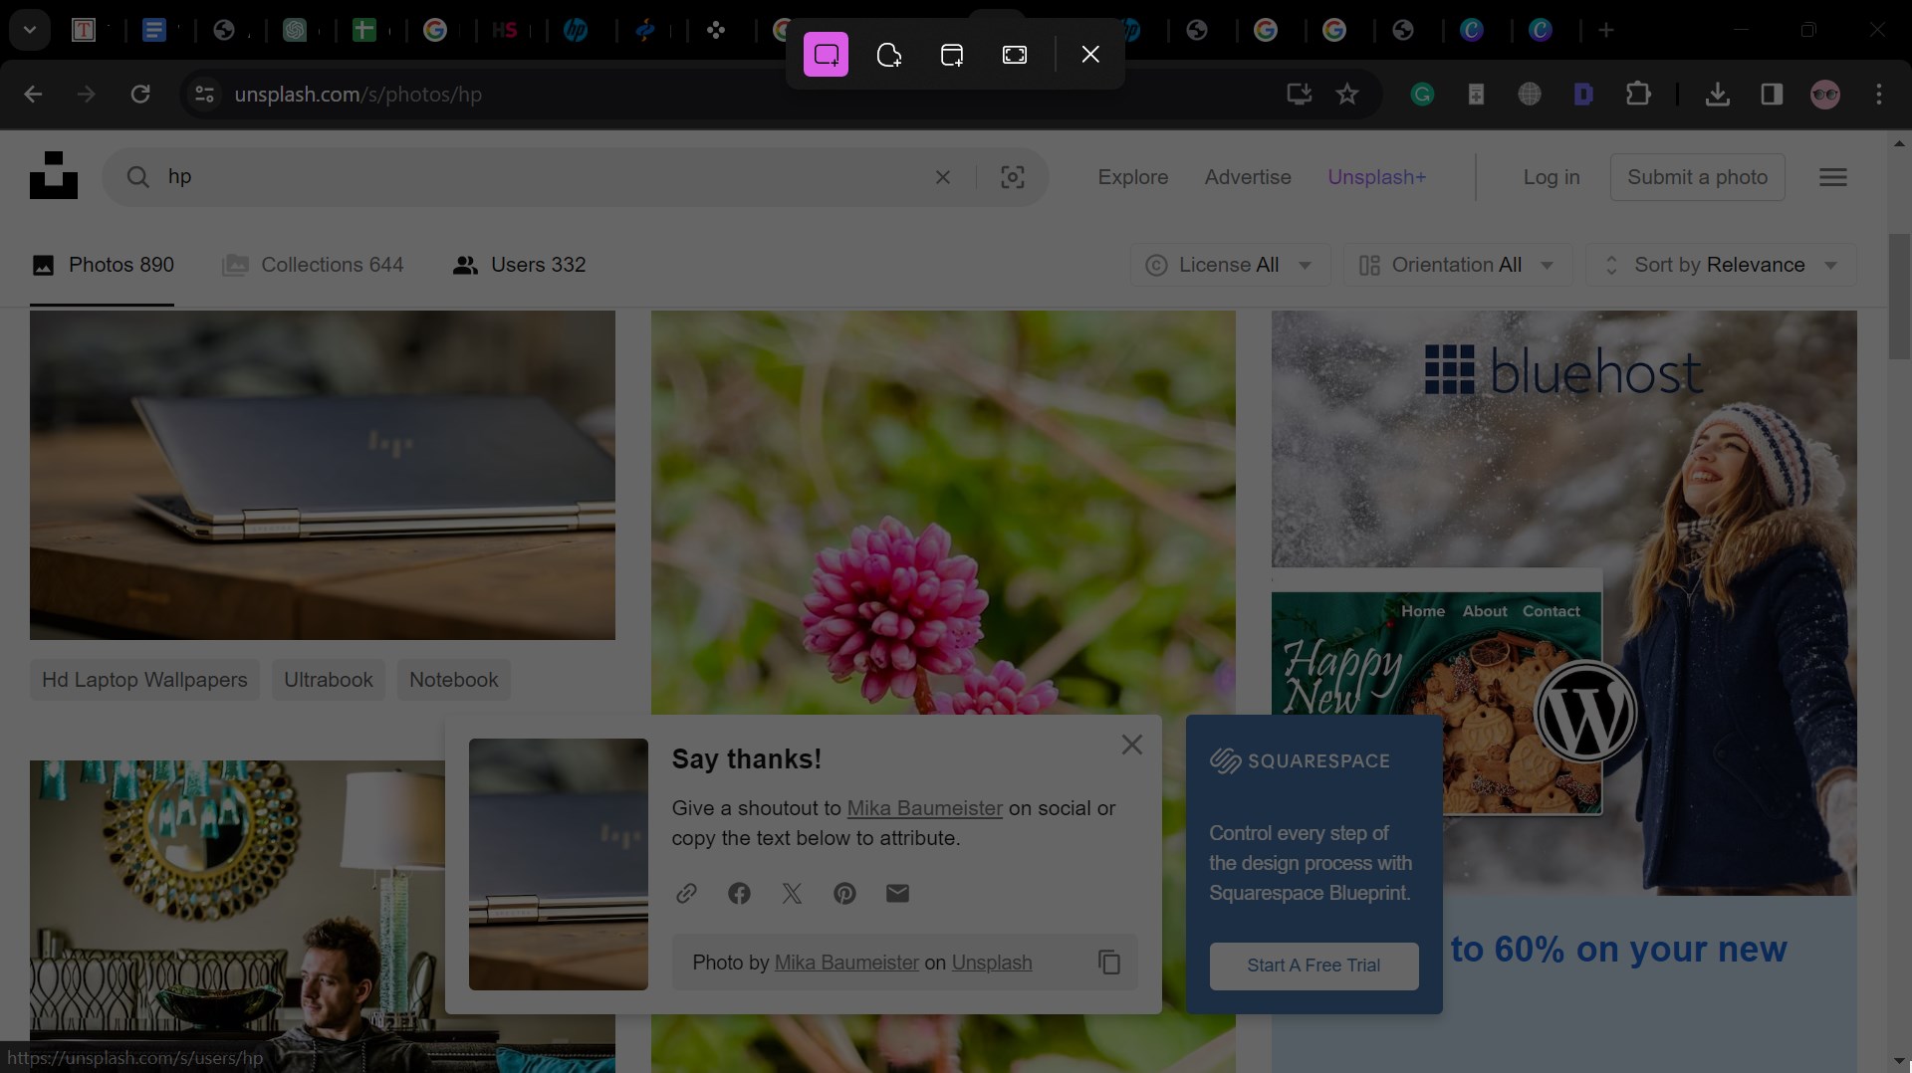Open the Explore link

(x=1133, y=177)
